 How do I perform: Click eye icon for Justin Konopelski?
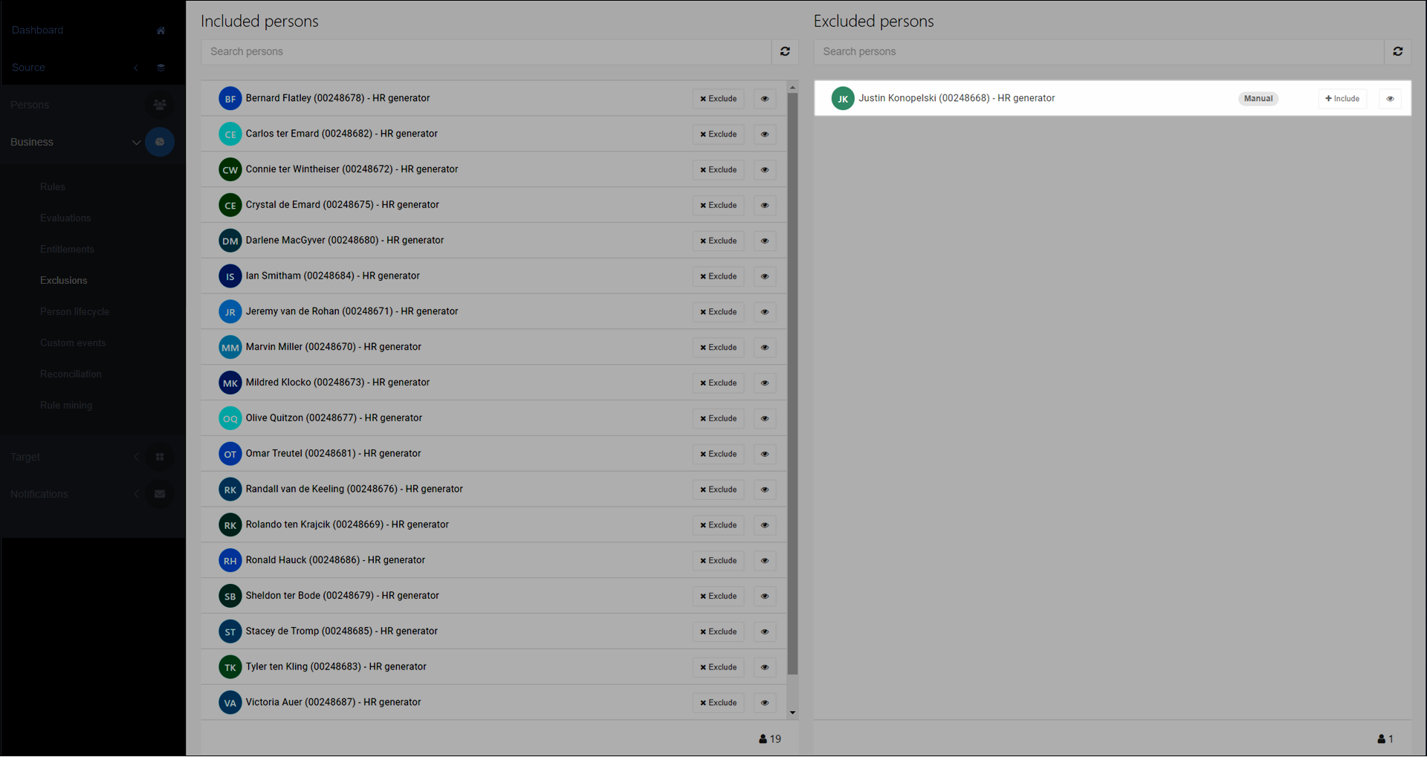click(1390, 99)
